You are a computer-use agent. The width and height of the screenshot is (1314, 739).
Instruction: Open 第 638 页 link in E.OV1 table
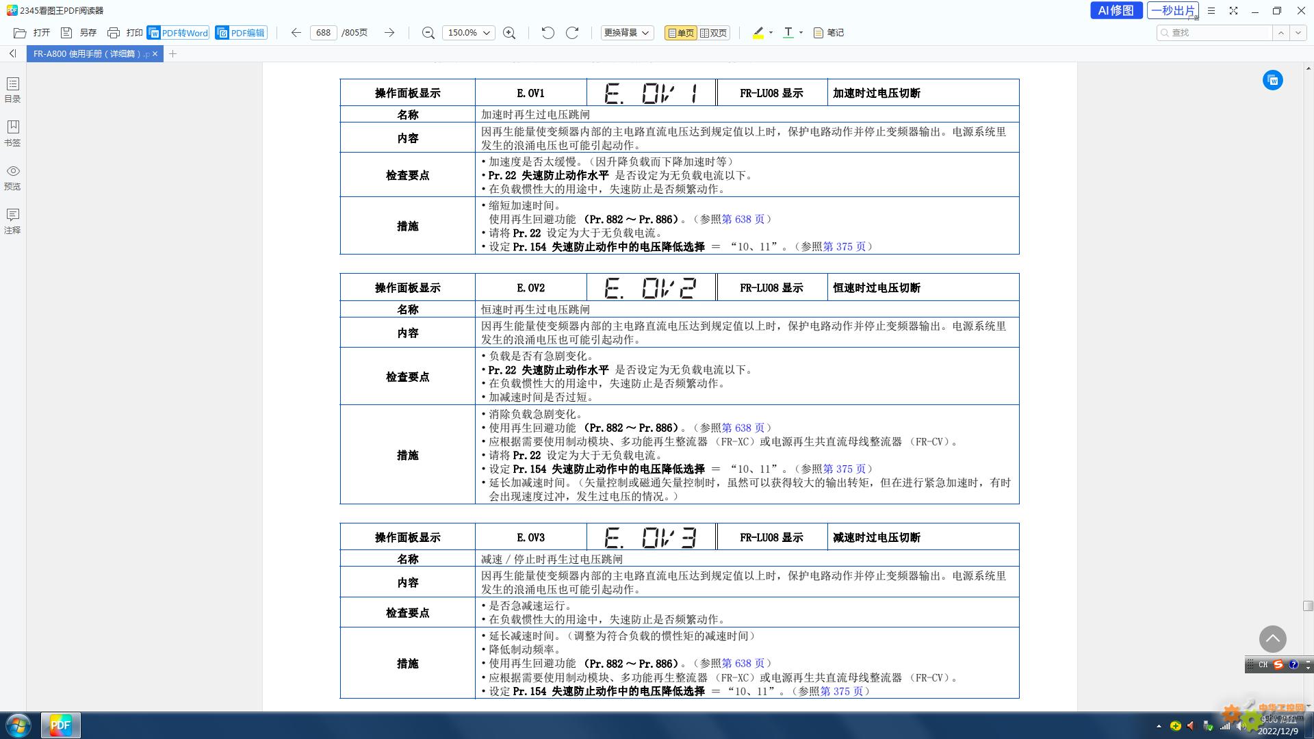[743, 219]
